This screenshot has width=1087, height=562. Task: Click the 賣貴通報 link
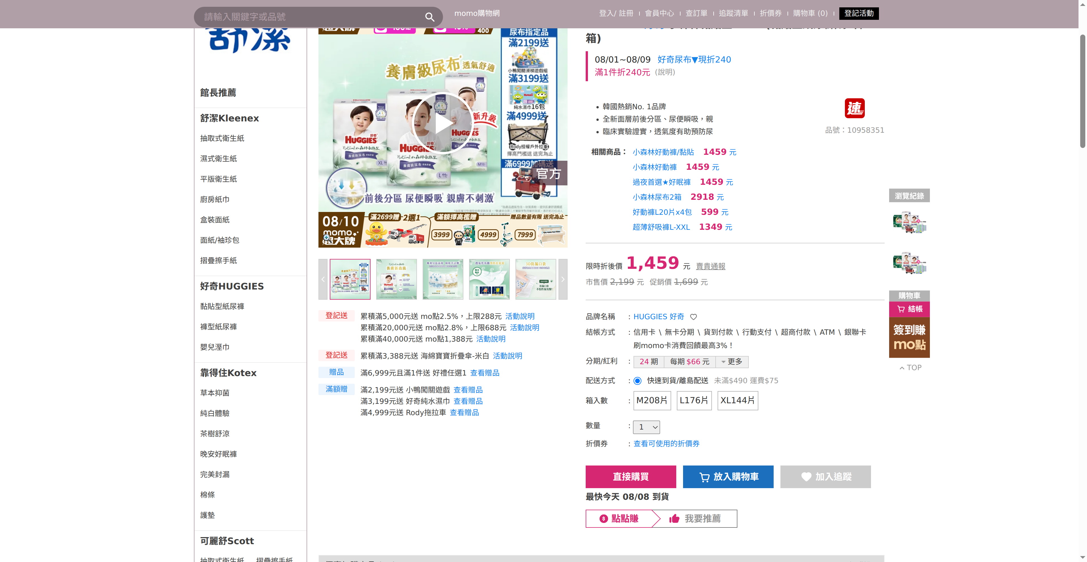tap(711, 266)
